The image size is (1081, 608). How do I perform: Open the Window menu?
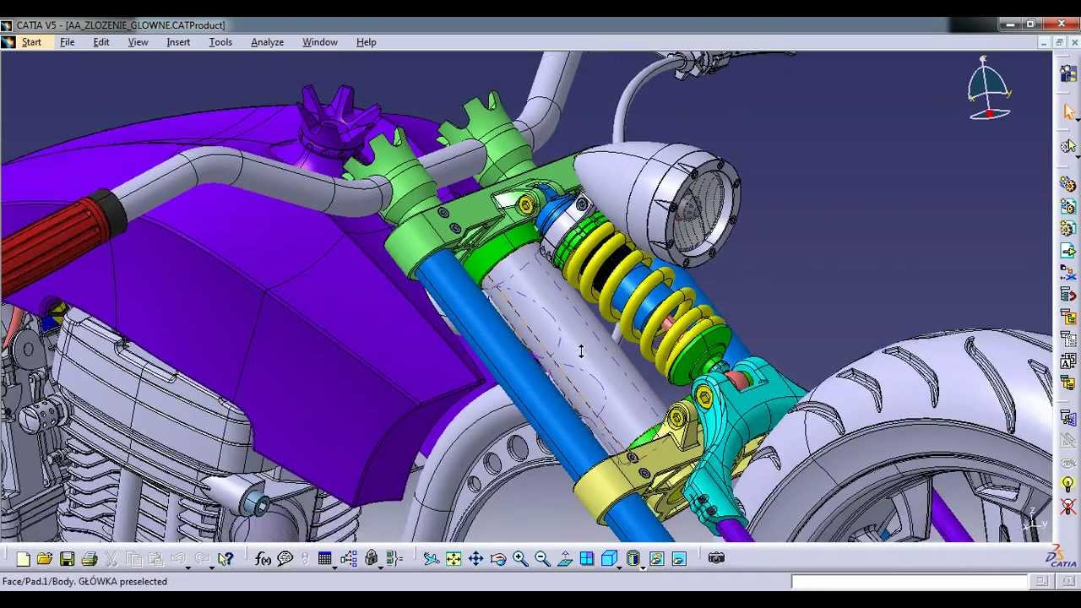[320, 42]
